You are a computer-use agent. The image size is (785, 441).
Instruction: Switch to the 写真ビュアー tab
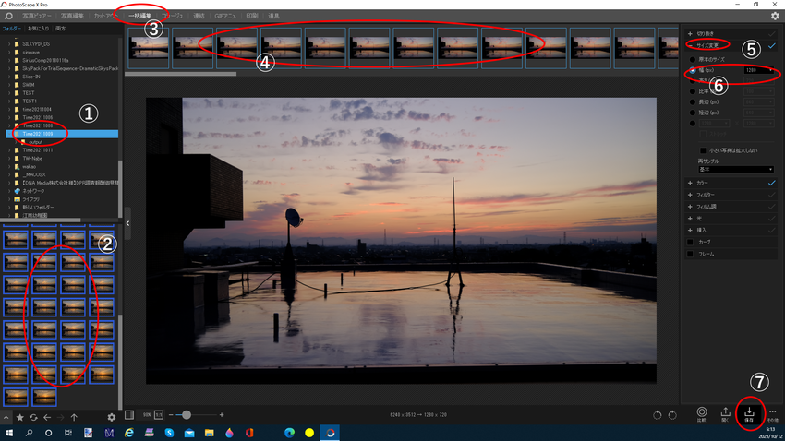pyautogui.click(x=37, y=16)
